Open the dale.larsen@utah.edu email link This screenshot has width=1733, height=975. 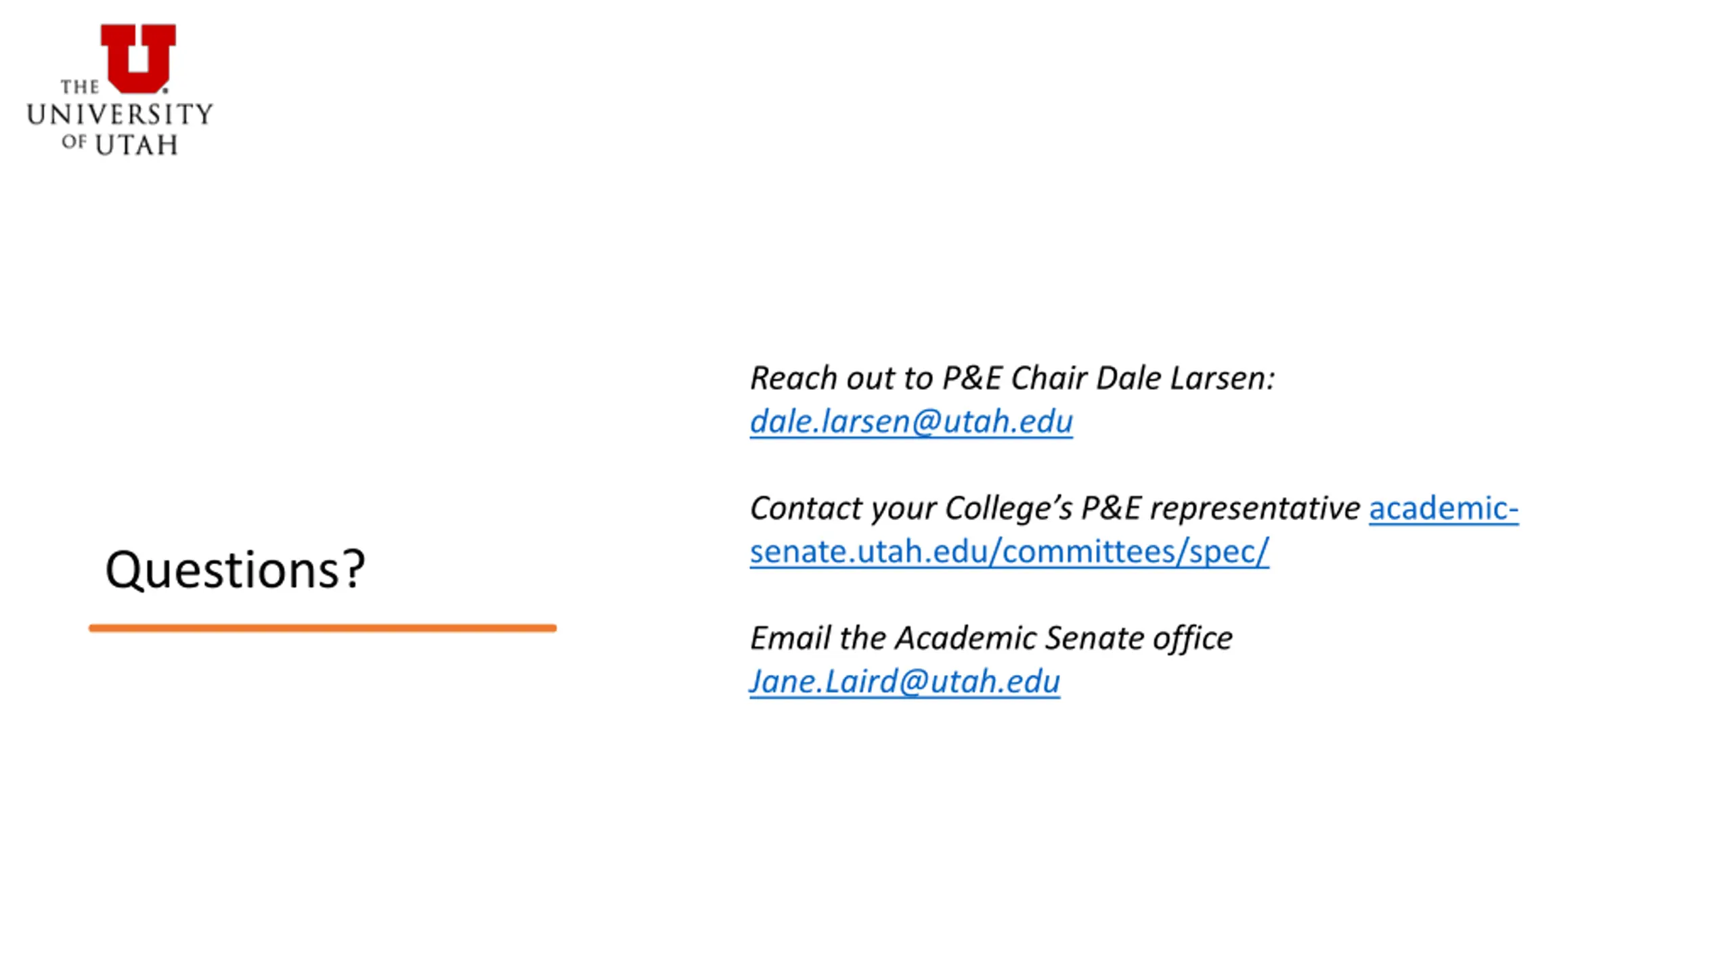911,421
